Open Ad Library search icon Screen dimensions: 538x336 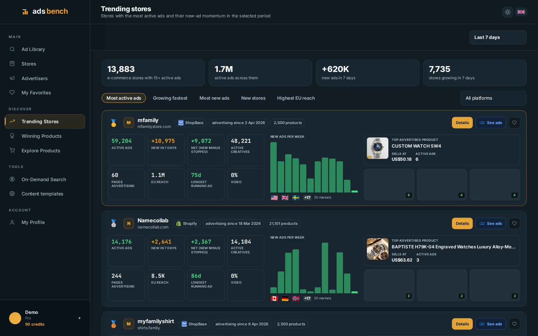click(12, 49)
